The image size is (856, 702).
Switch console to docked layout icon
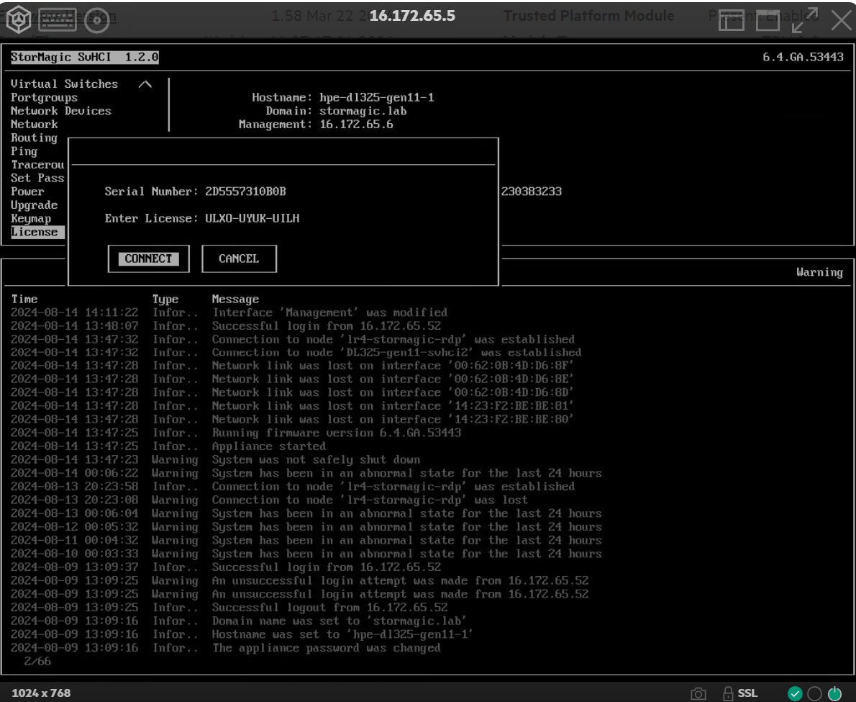(x=731, y=20)
